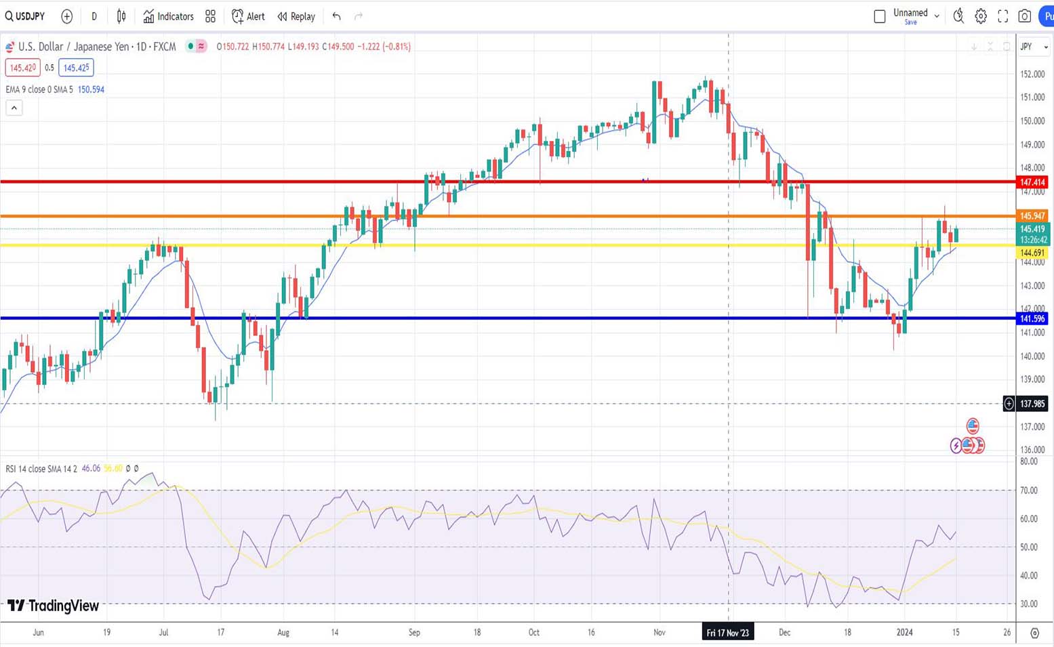Viewport: 1054px width, 647px height.
Task: Click the Replay button
Action: click(296, 16)
